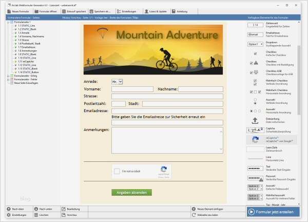Expand Formularseite - Erfolg node
This screenshot has height=222, width=308.
click(8, 76)
